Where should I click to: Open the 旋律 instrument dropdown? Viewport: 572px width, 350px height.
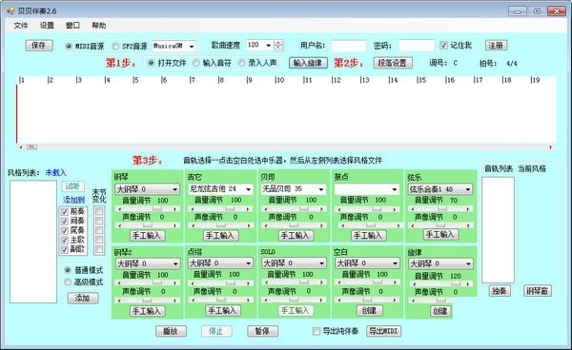click(440, 263)
